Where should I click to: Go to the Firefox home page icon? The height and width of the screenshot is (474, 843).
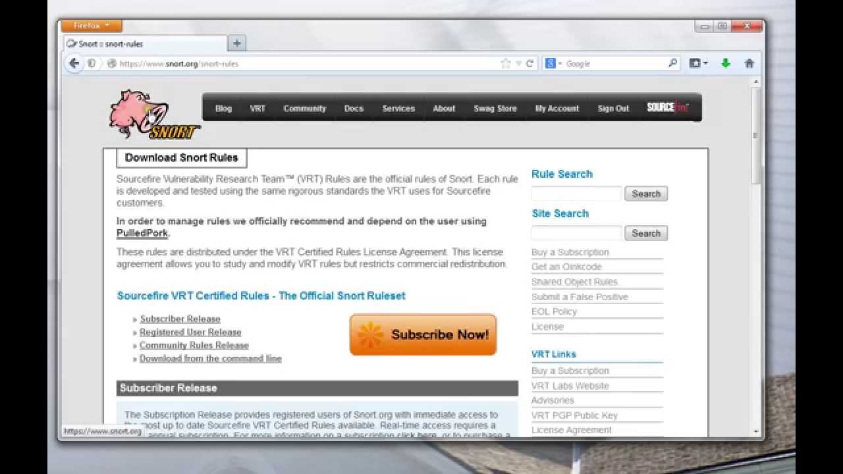pyautogui.click(x=749, y=63)
